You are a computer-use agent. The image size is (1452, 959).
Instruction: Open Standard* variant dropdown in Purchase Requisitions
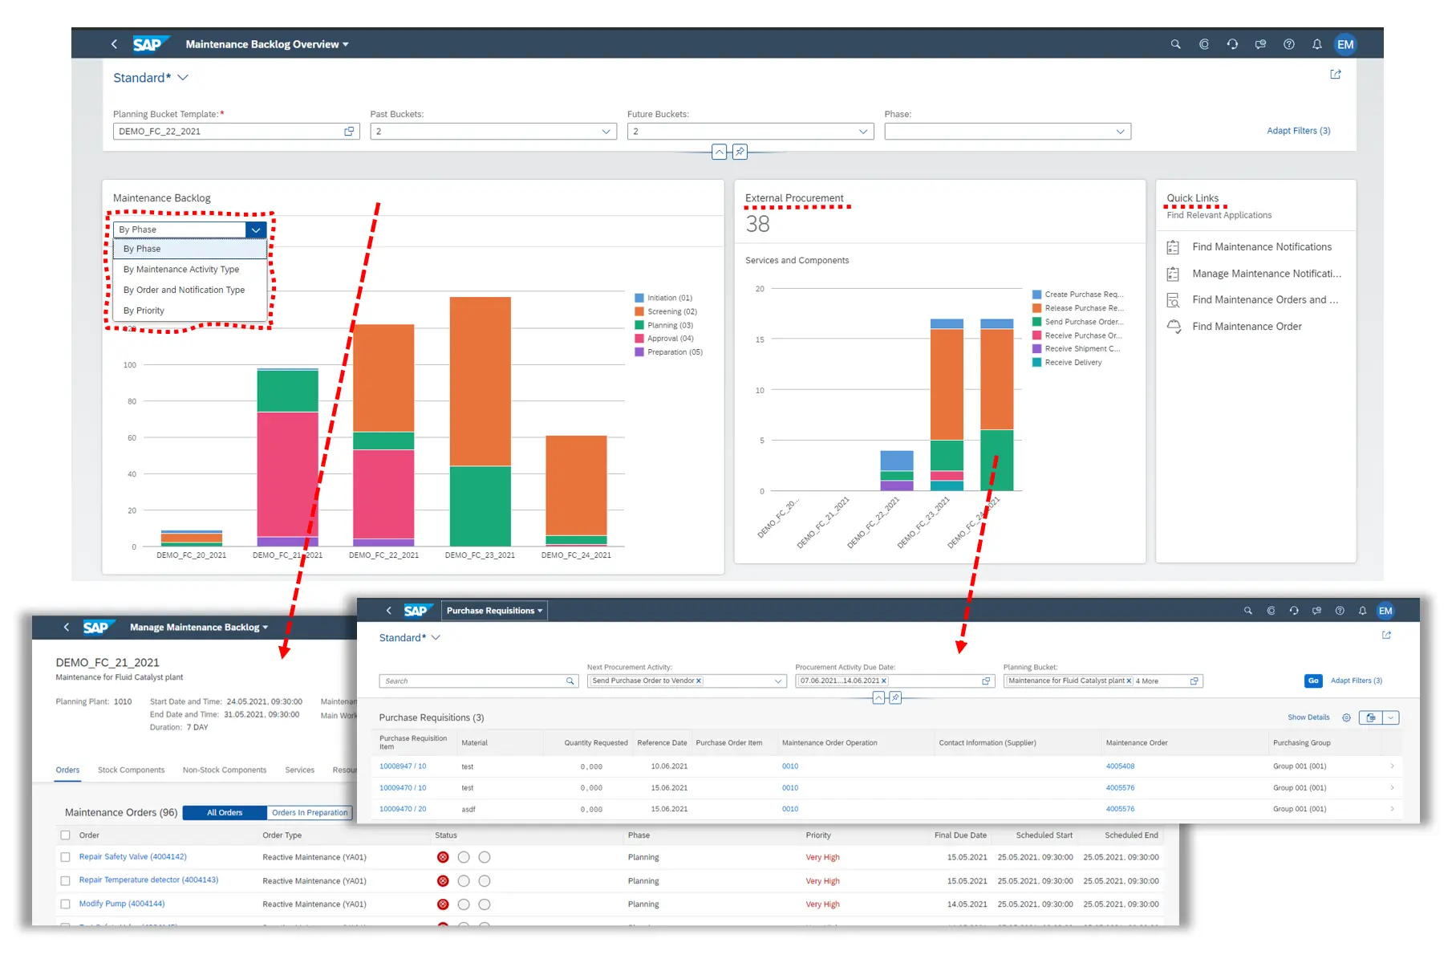click(x=436, y=638)
